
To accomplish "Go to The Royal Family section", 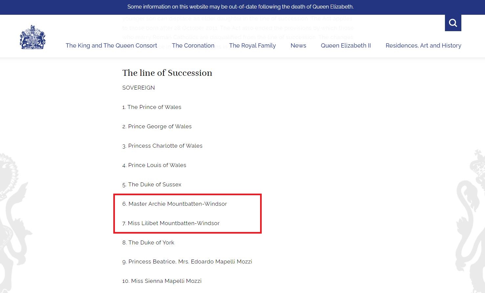I will (x=253, y=46).
